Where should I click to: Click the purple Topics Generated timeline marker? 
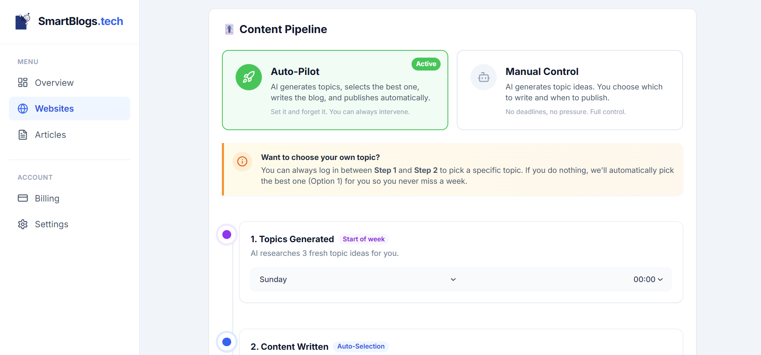[227, 235]
